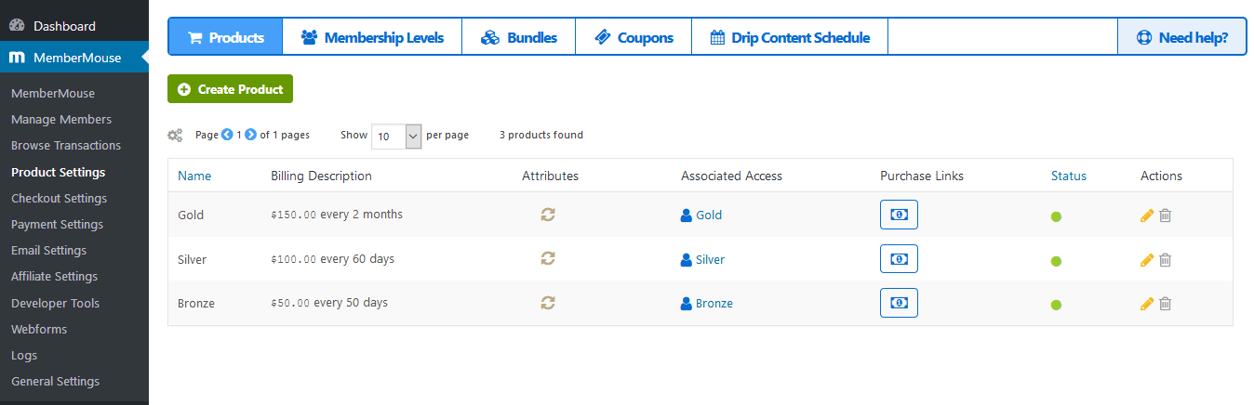Expand the MemberMouse sidebar menu
The image size is (1254, 405).
[x=74, y=58]
